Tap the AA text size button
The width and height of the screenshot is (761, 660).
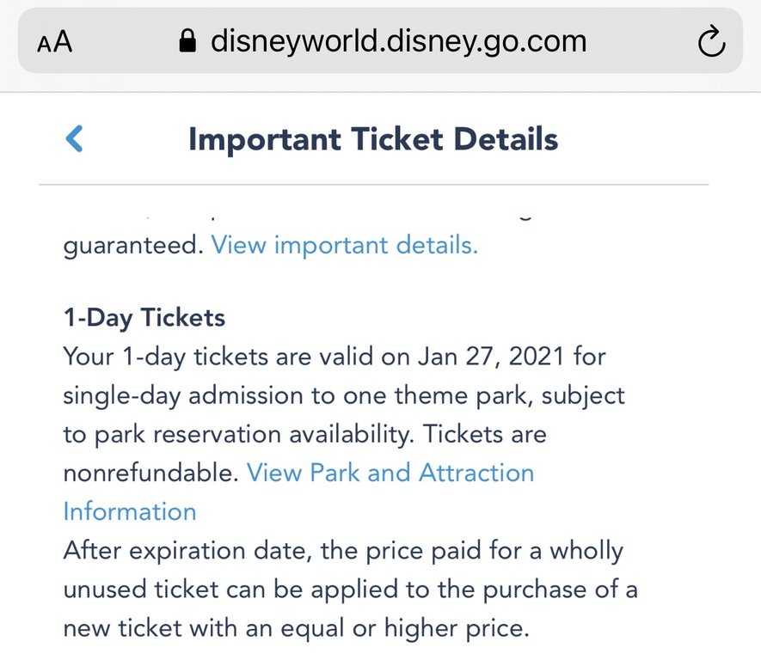[x=55, y=42]
